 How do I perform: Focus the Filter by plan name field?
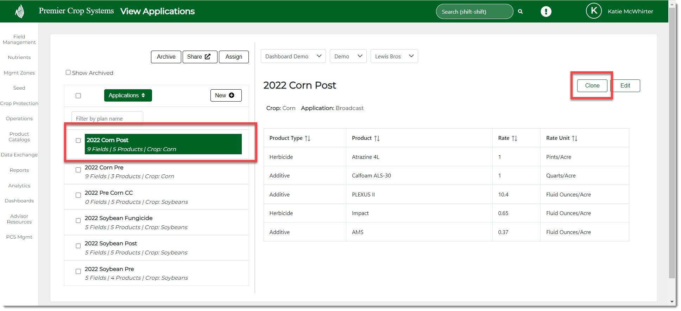point(107,118)
